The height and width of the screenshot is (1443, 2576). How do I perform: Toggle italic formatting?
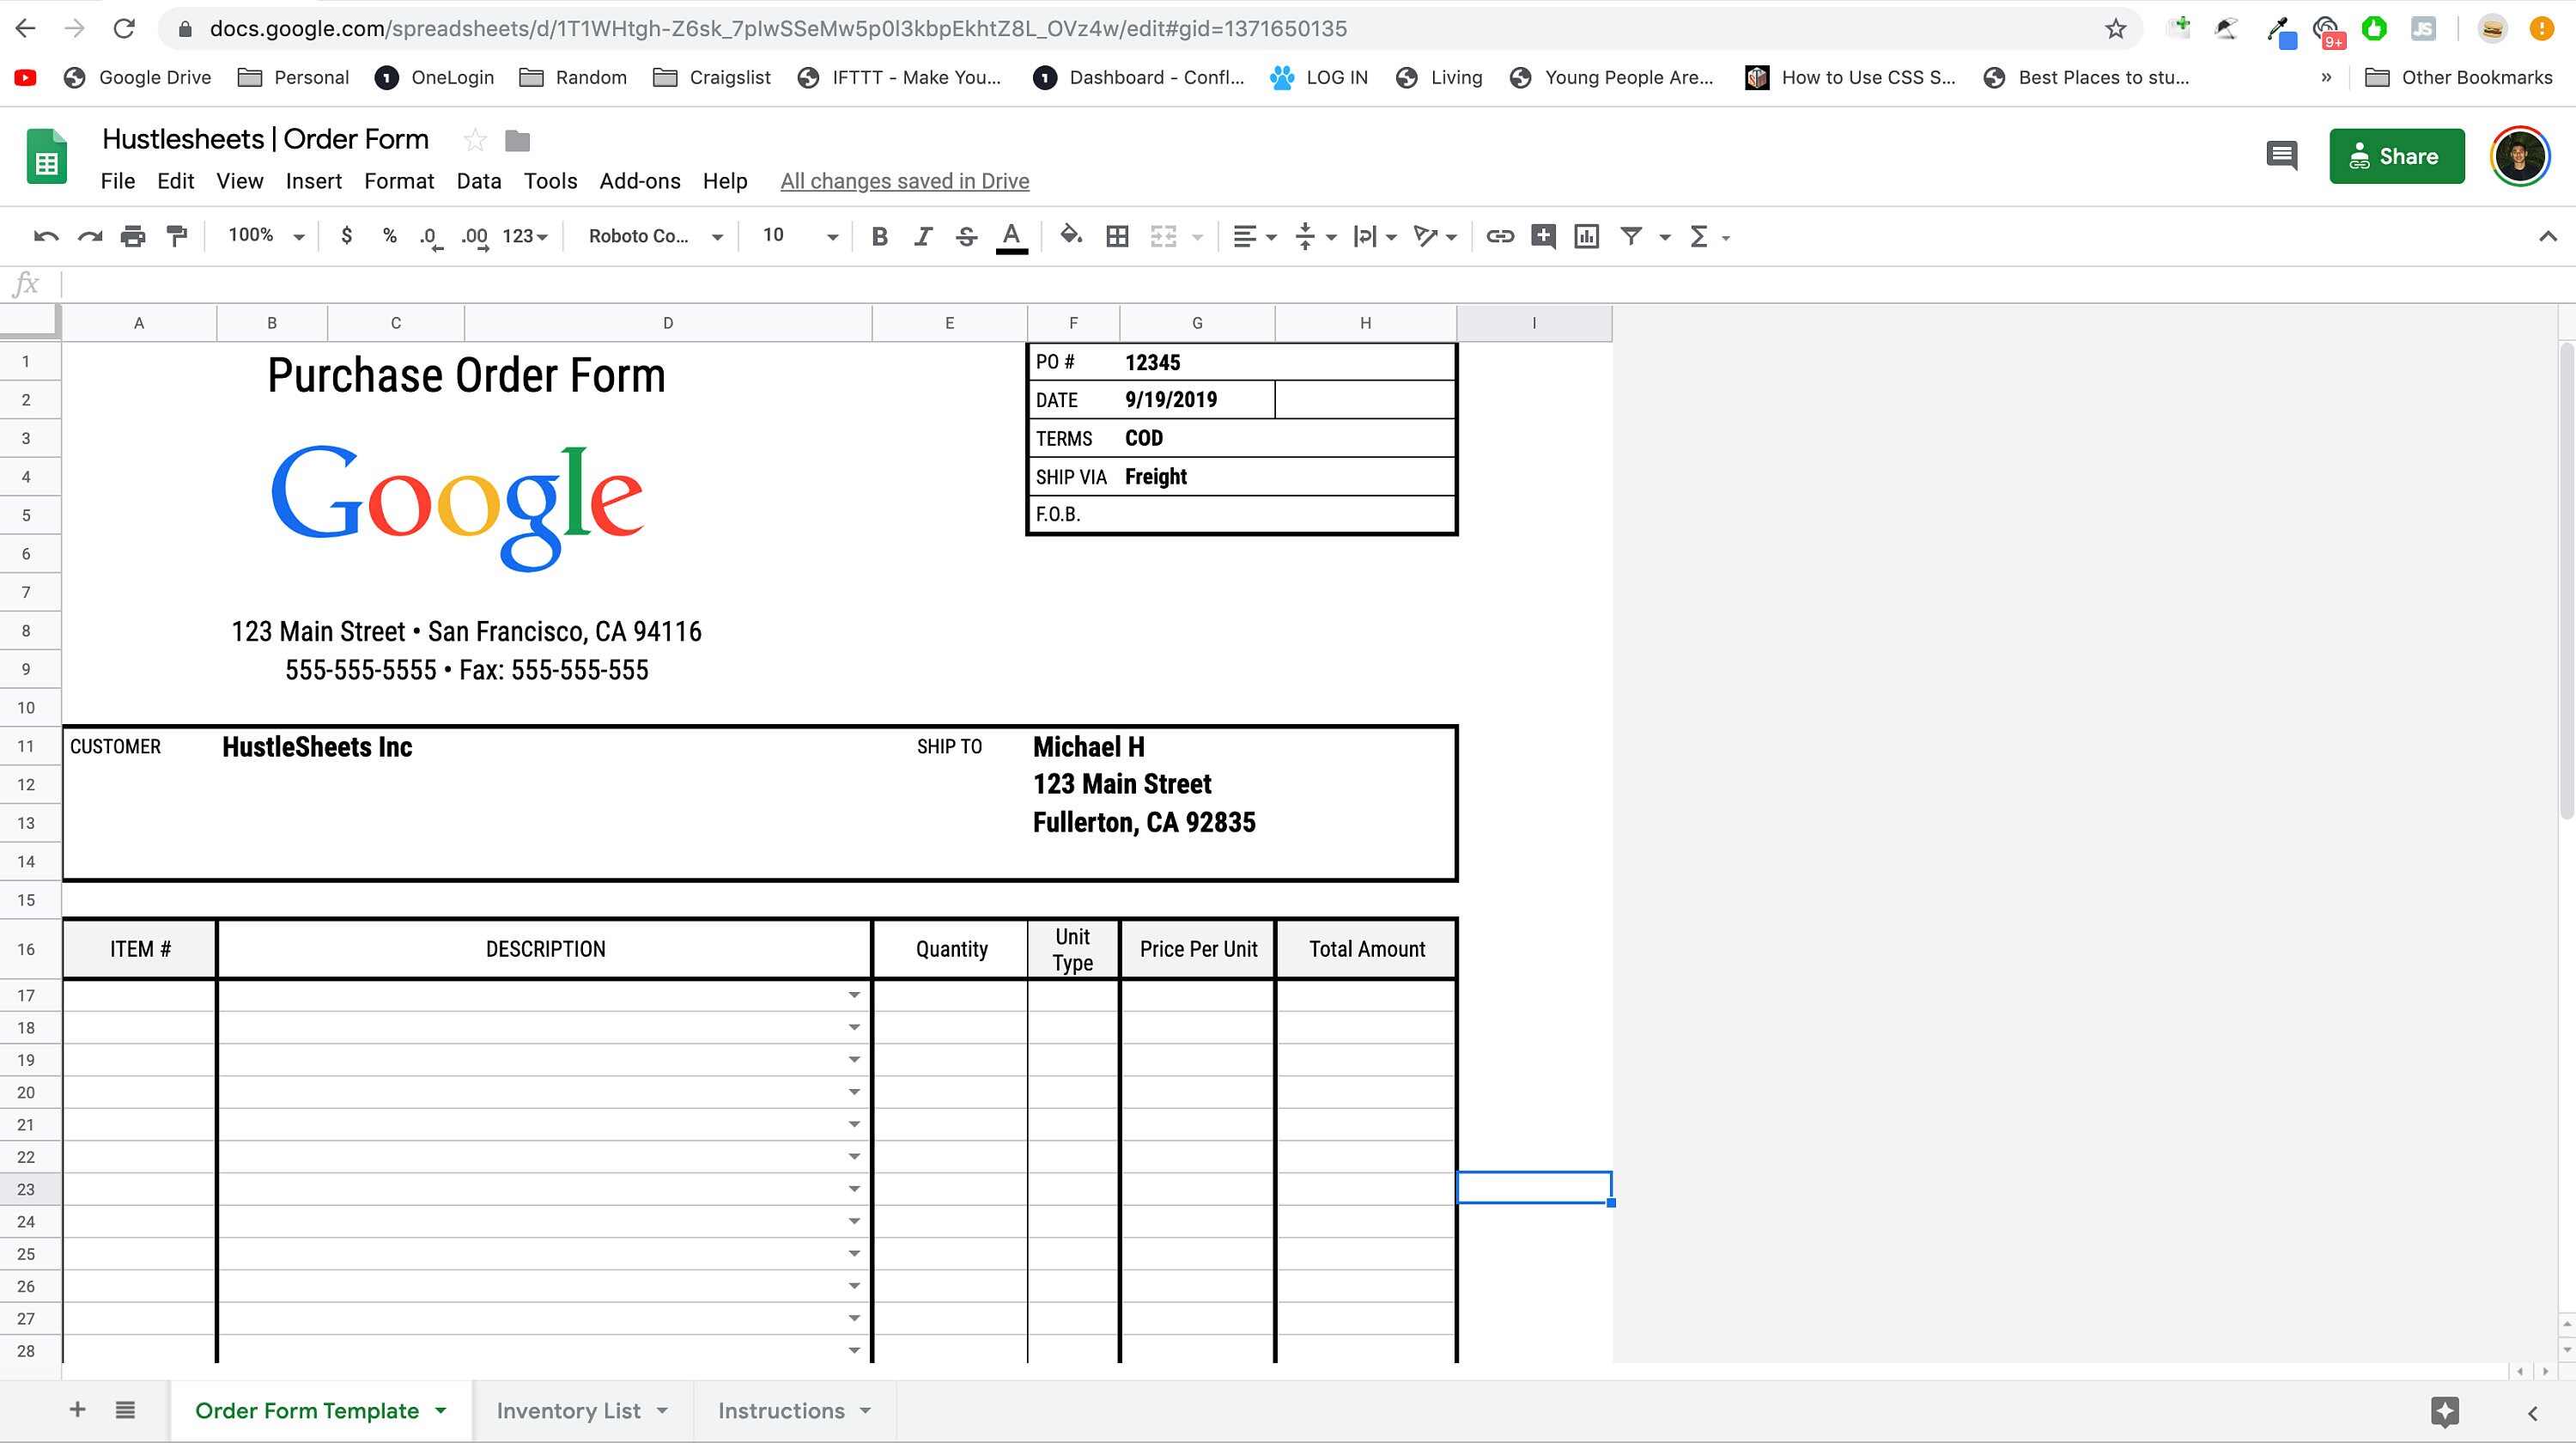coord(923,237)
